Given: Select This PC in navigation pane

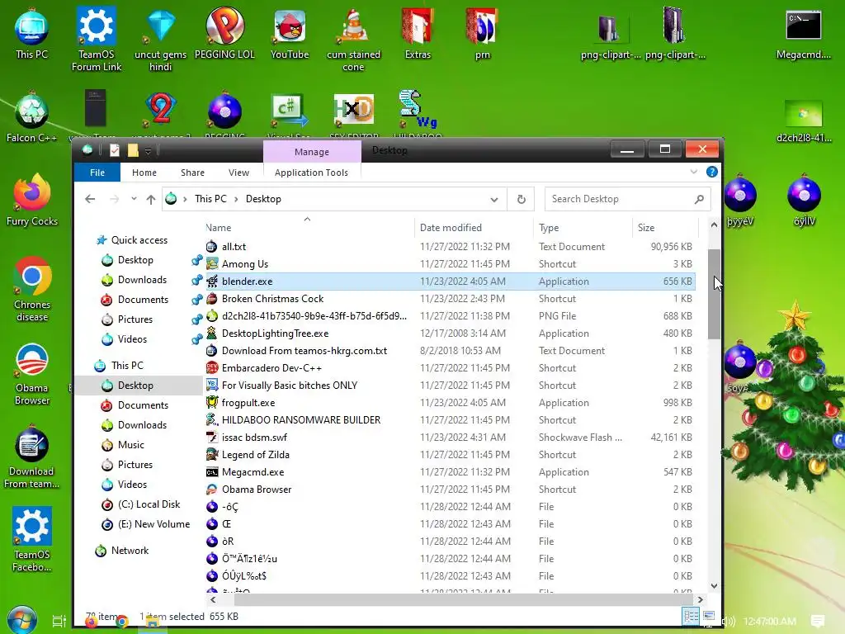Looking at the screenshot, I should click(127, 366).
